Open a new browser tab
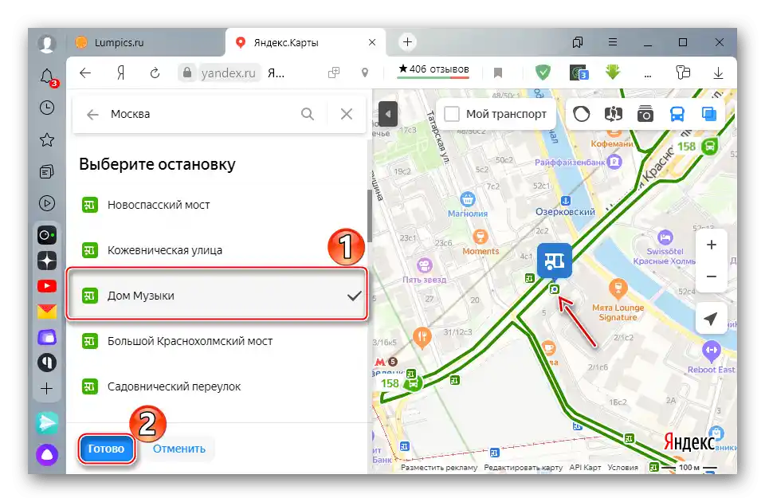Image resolution: width=765 pixels, height=502 pixels. pos(407,42)
